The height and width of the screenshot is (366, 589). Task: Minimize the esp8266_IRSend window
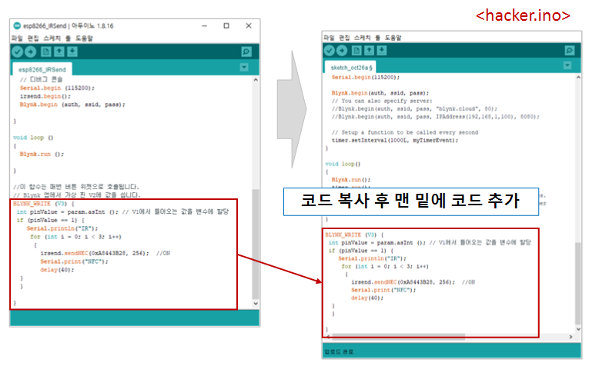point(204,26)
